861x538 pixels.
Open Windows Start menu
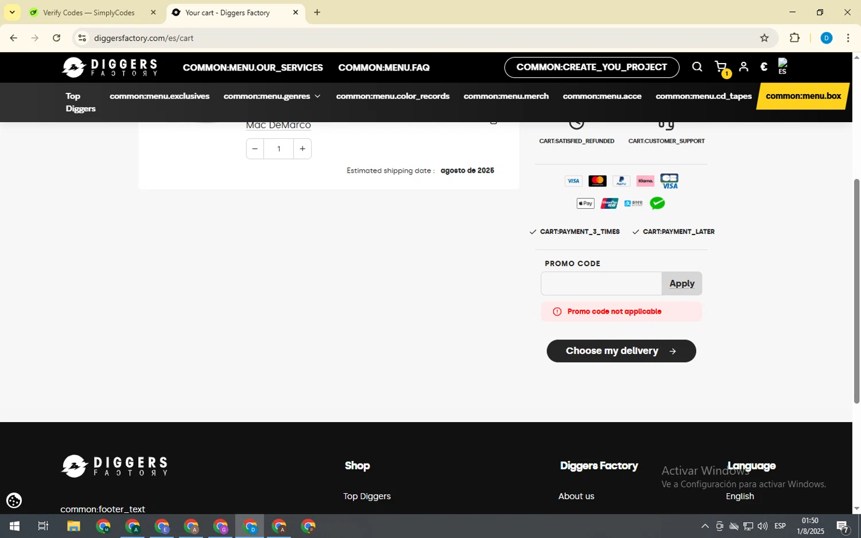pyautogui.click(x=14, y=526)
